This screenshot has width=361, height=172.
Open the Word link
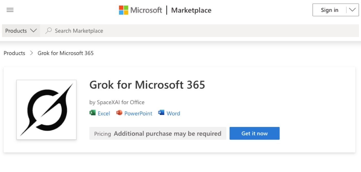173,113
